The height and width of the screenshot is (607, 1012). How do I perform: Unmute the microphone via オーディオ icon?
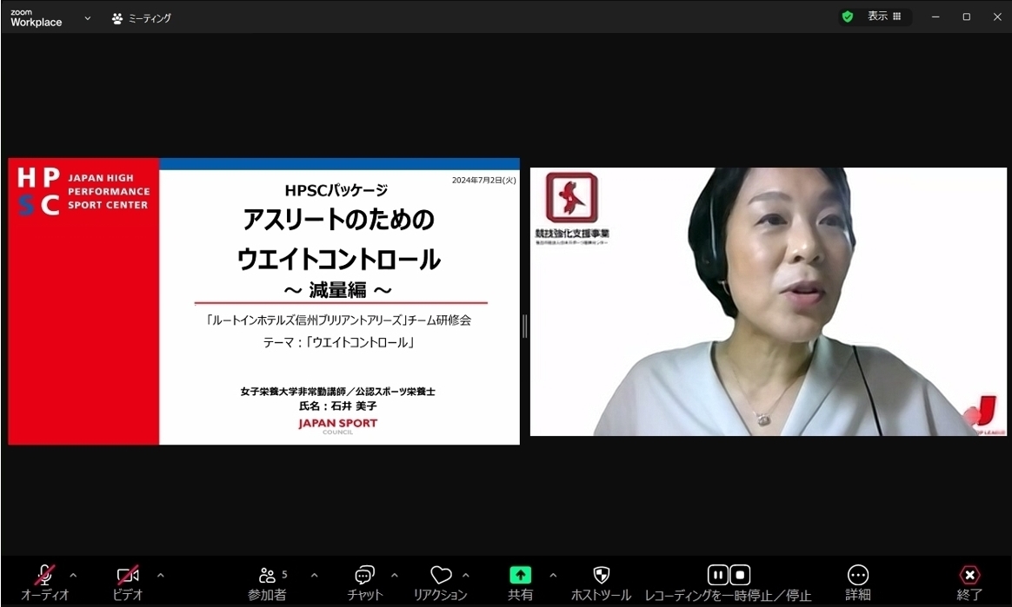[44, 576]
